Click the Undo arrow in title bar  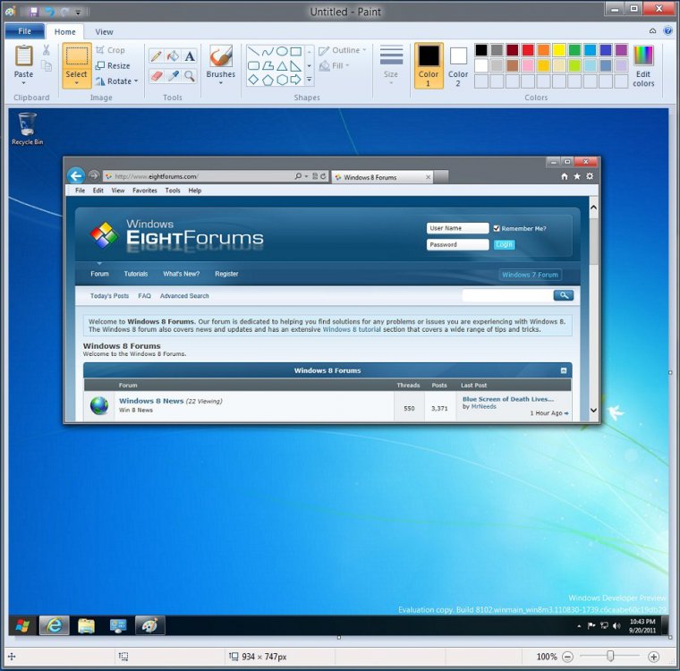tap(49, 12)
